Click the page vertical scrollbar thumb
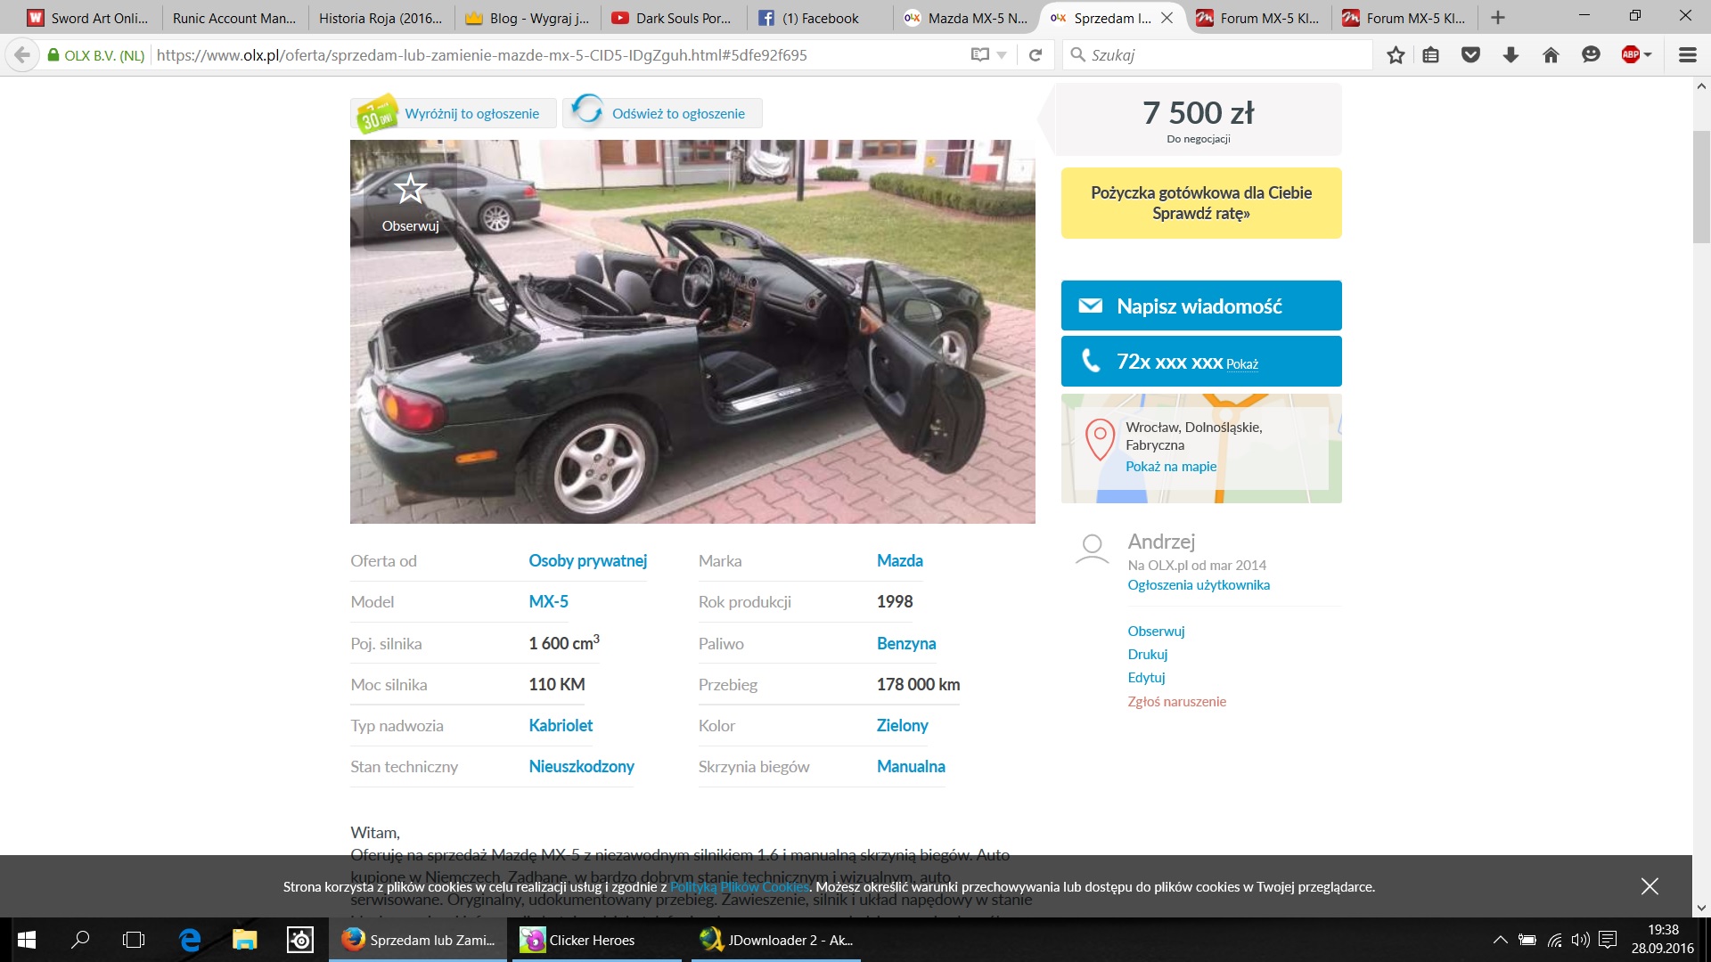 [1701, 187]
